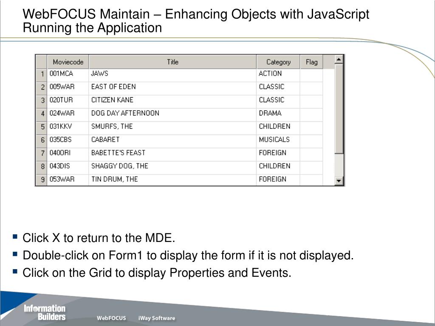Screen dimensions: 435x326
Task: Click the 001MCA moviecode cell
Action: tap(68, 75)
